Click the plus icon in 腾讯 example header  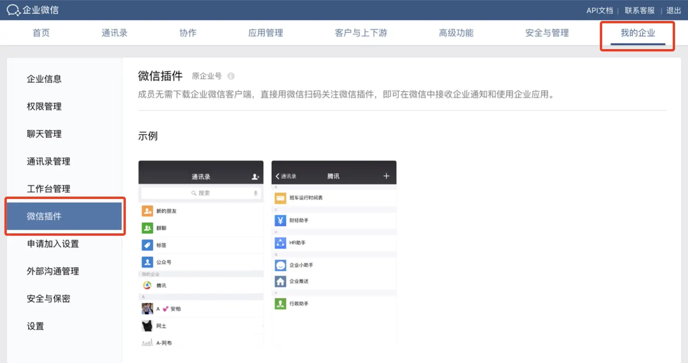386,176
